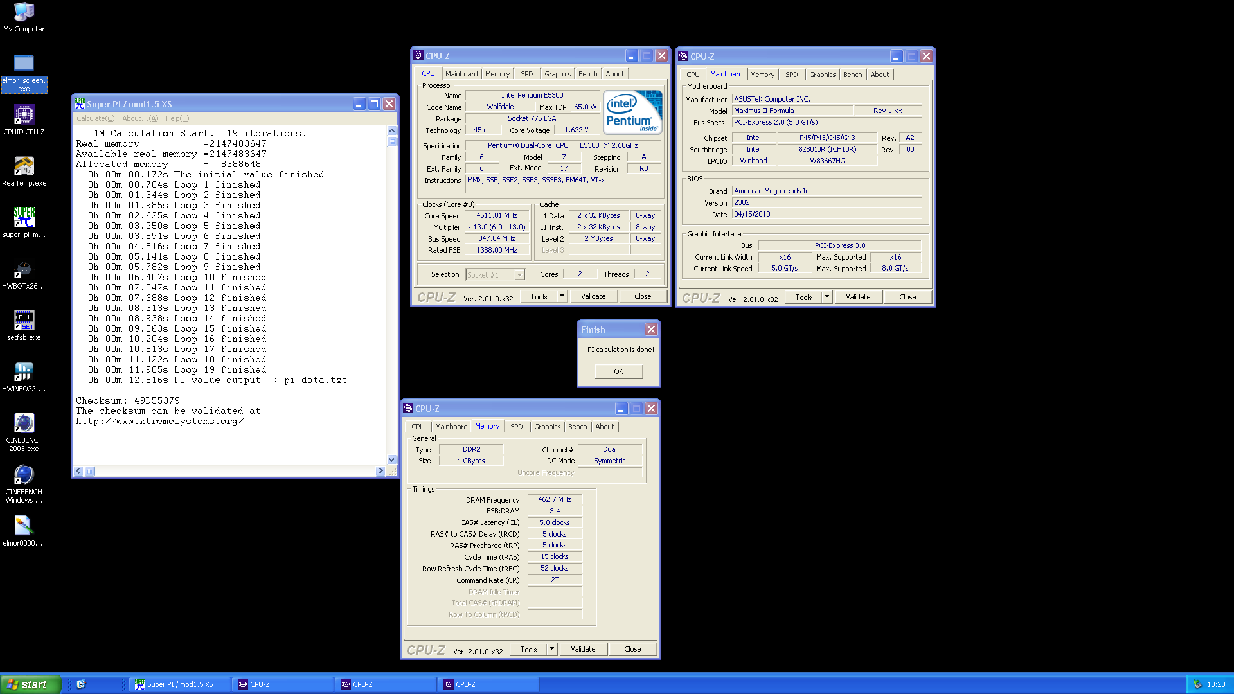Click the Core Speed 4511.01 MHz field
Viewport: 1234px width, 694px height.
496,216
